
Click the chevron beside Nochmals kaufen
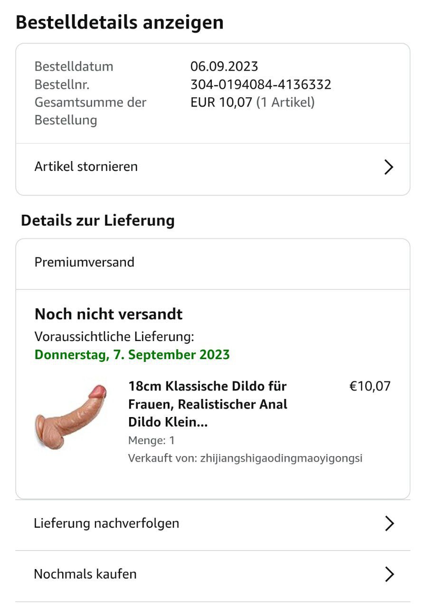(389, 574)
